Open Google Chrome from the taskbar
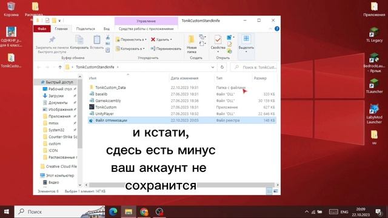This screenshot has height=218, width=388. click(144, 212)
